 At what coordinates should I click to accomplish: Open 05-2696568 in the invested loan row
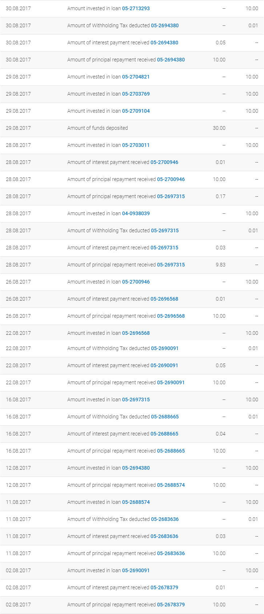(136, 333)
